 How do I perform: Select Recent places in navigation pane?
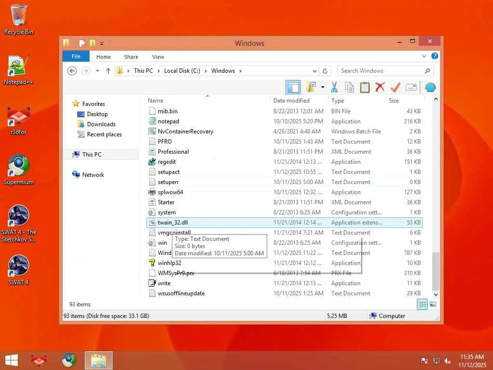click(104, 134)
